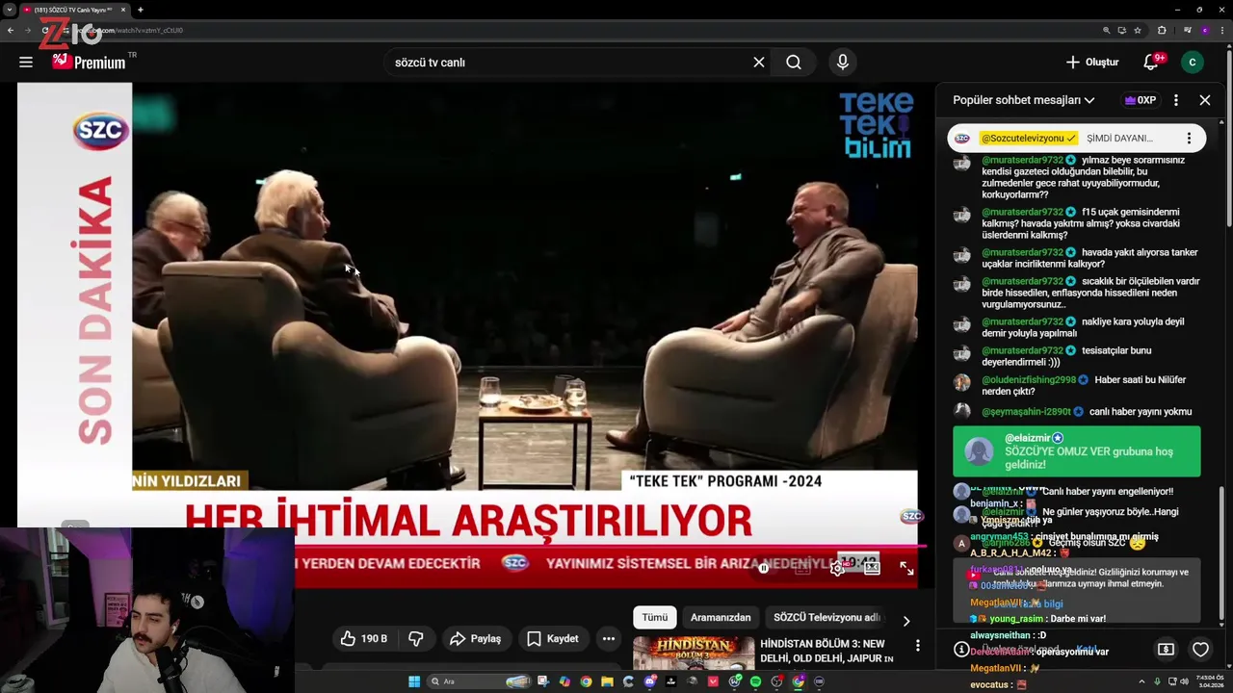This screenshot has height=693, width=1233.
Task: Switch video to theater mode
Action: click(x=872, y=568)
